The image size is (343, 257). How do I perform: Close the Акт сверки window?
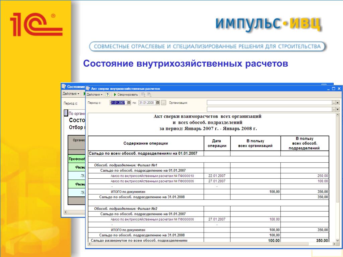[x=339, y=88]
